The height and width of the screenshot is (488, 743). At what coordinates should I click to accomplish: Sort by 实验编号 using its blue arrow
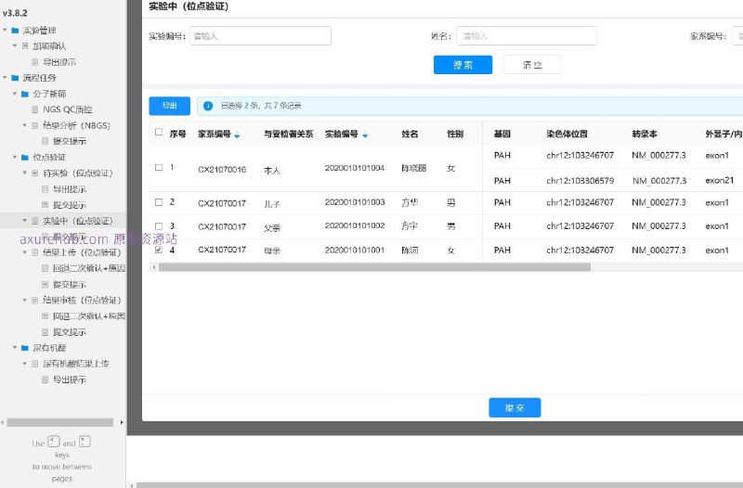[365, 135]
